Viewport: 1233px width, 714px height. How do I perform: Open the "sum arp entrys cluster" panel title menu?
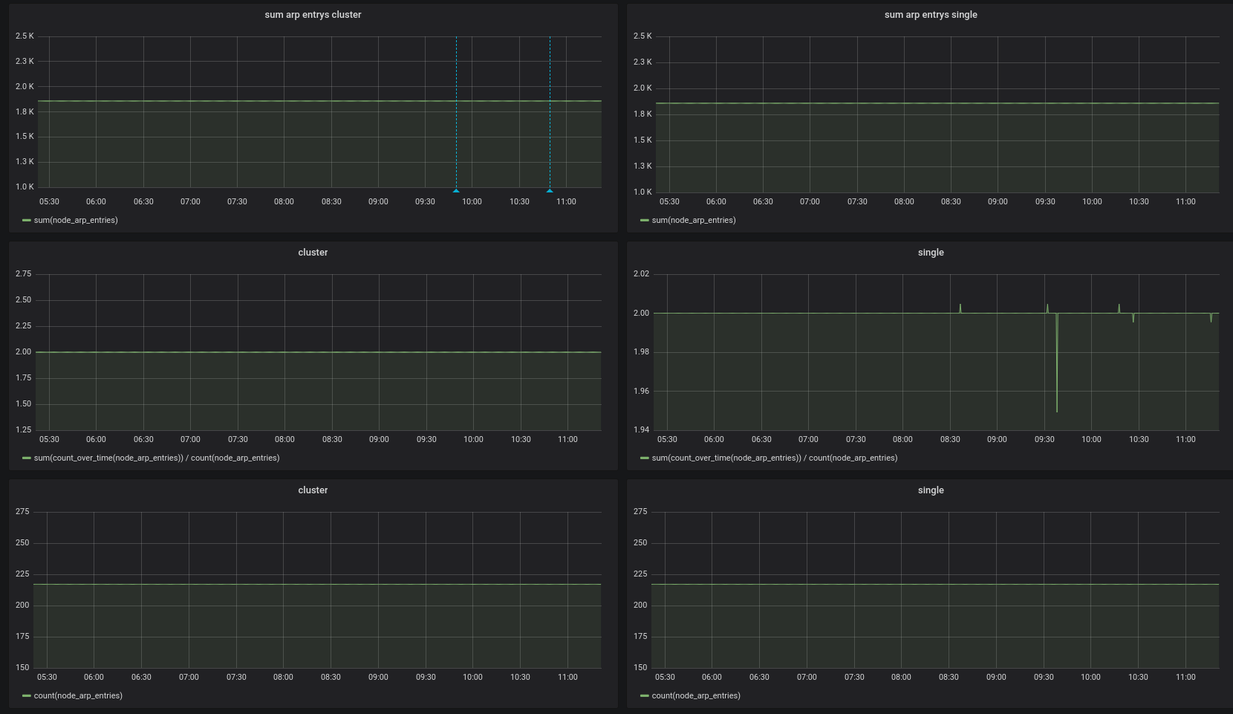313,15
